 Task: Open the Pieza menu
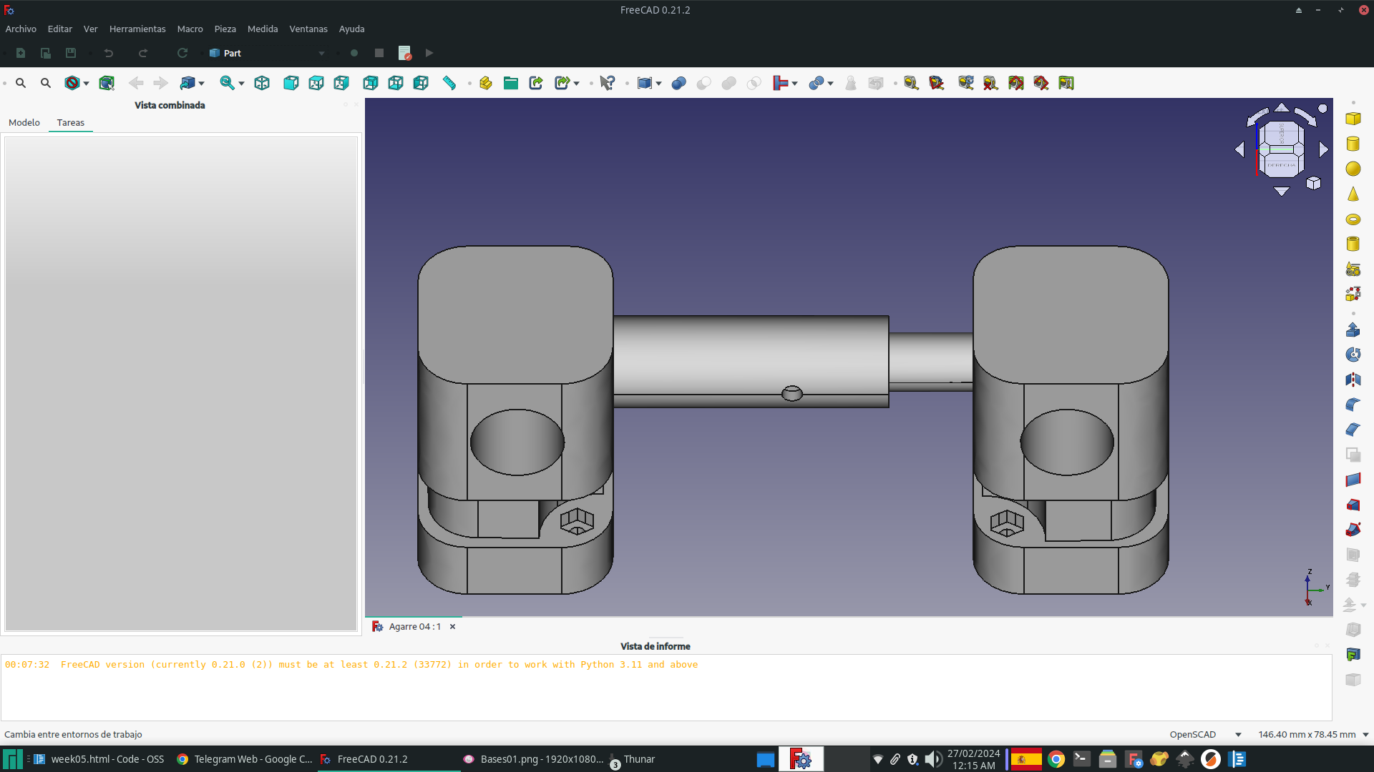point(225,29)
